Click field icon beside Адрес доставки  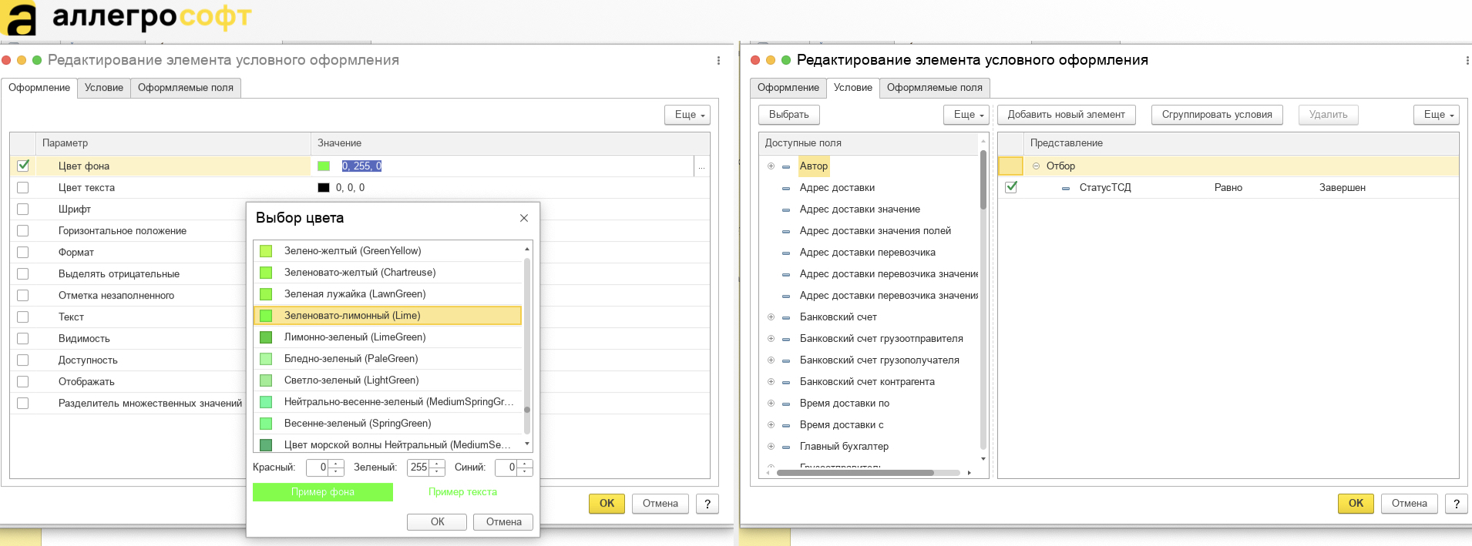point(786,188)
